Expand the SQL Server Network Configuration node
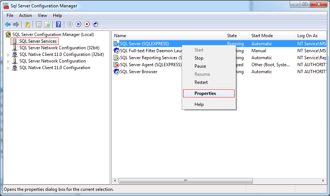Screen dimensions: 330x196 coord(8,61)
